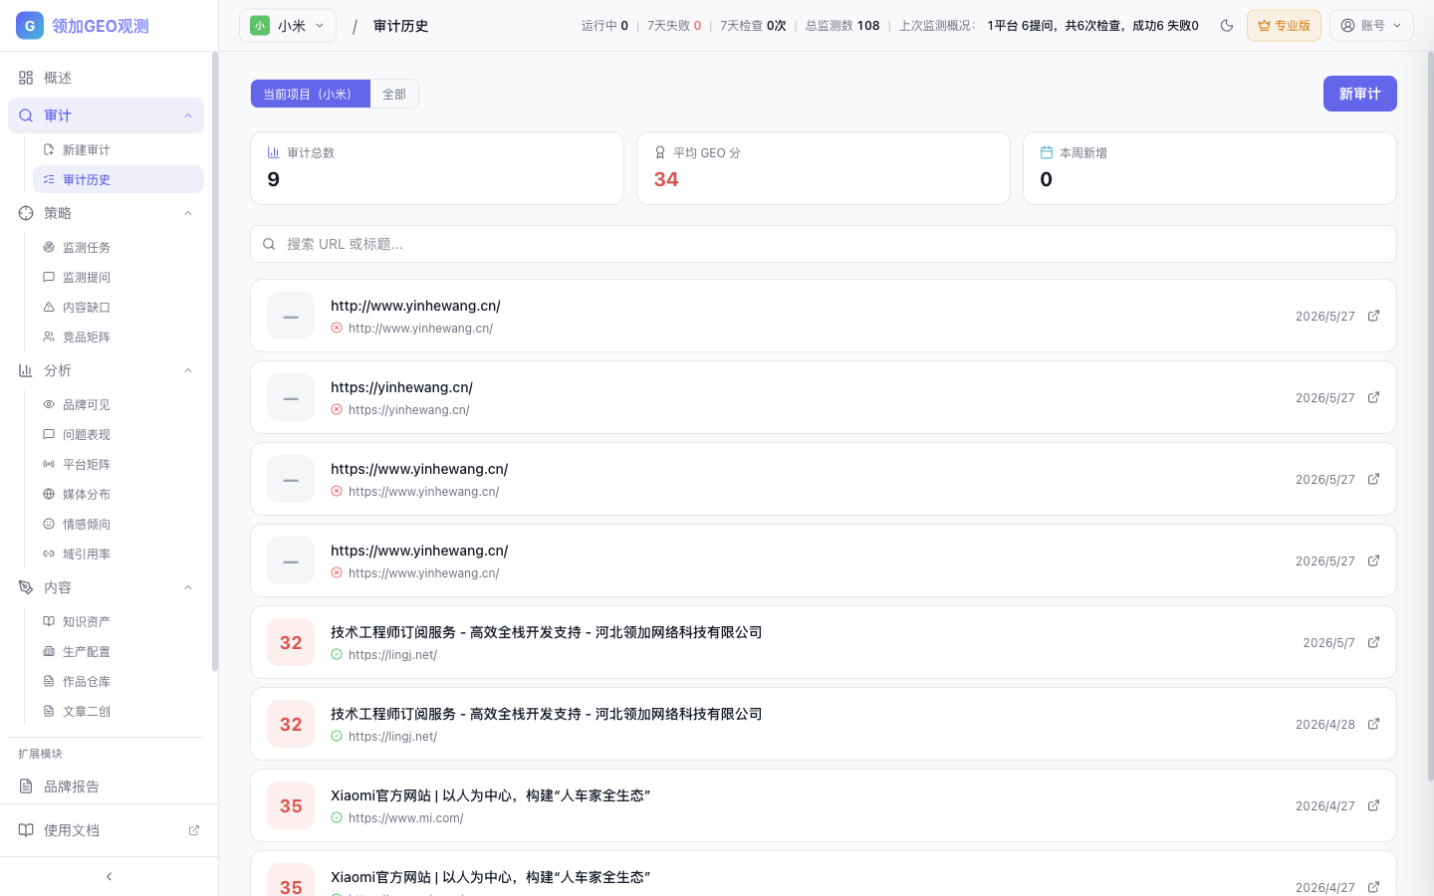
Task: Click the 运行中 0 status text
Action: [604, 26]
